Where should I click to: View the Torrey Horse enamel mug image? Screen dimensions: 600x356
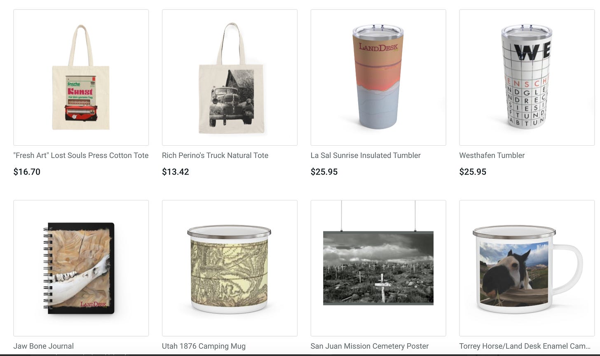pos(527,268)
